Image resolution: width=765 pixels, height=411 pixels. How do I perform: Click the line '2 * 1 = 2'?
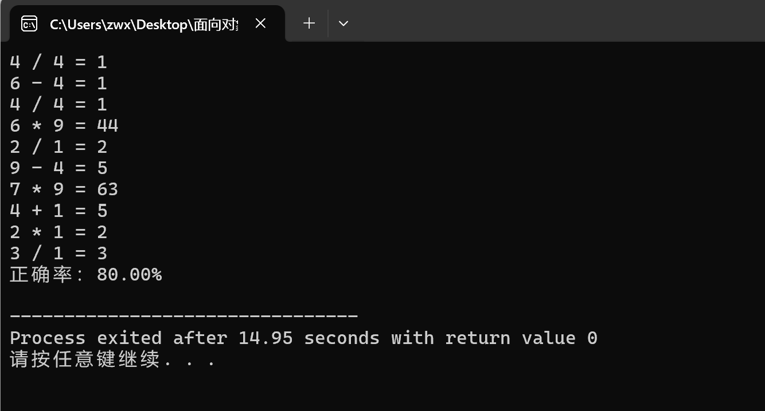pyautogui.click(x=58, y=232)
